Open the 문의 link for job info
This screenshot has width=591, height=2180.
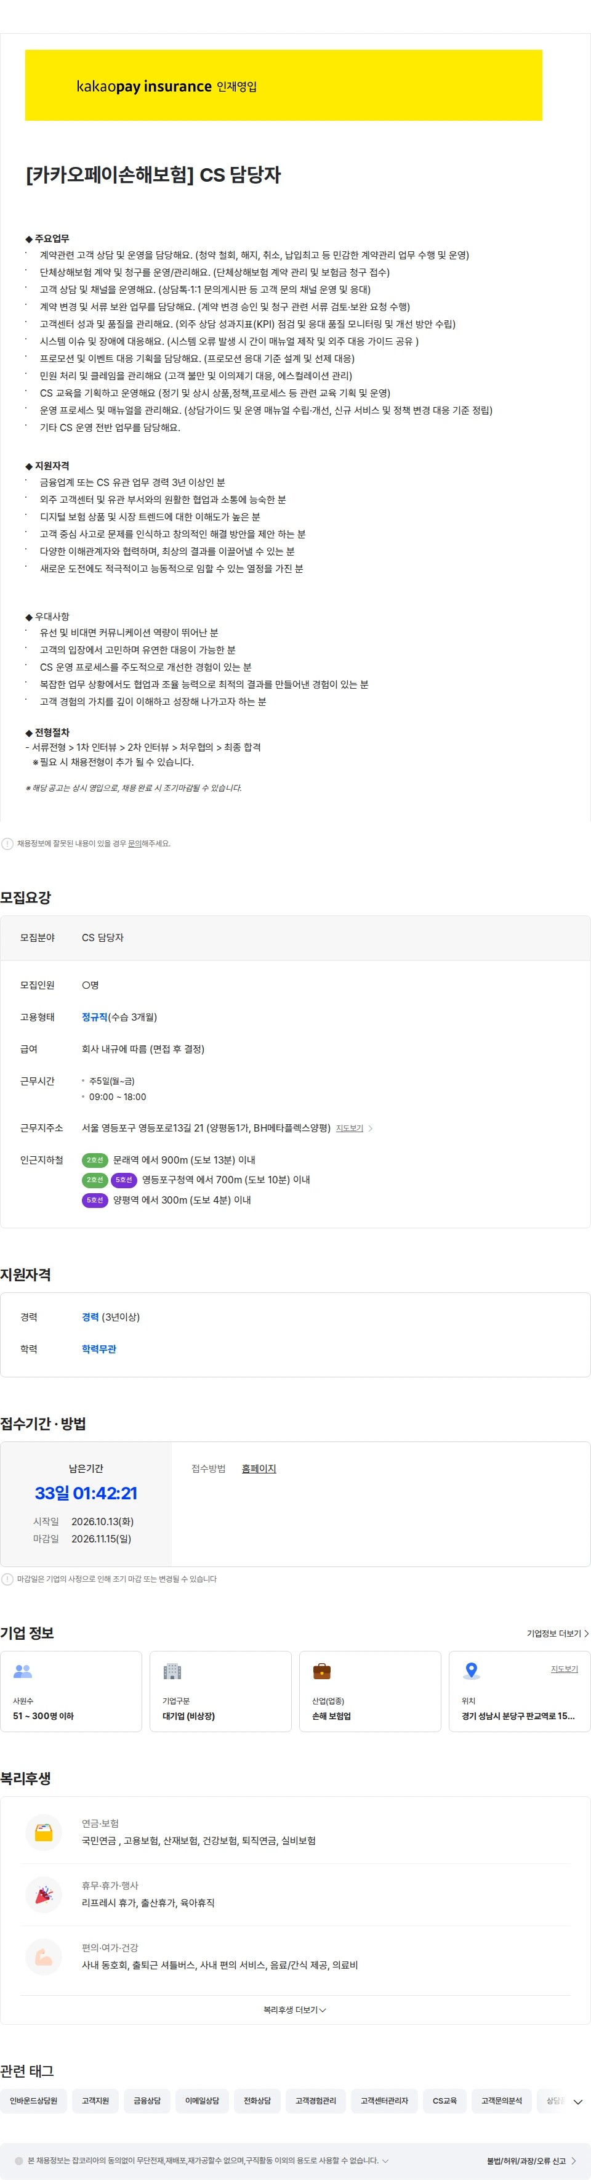(134, 844)
